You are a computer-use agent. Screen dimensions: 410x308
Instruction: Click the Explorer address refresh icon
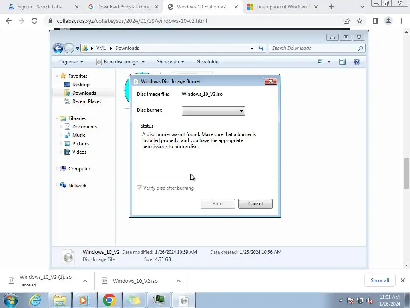click(x=261, y=48)
